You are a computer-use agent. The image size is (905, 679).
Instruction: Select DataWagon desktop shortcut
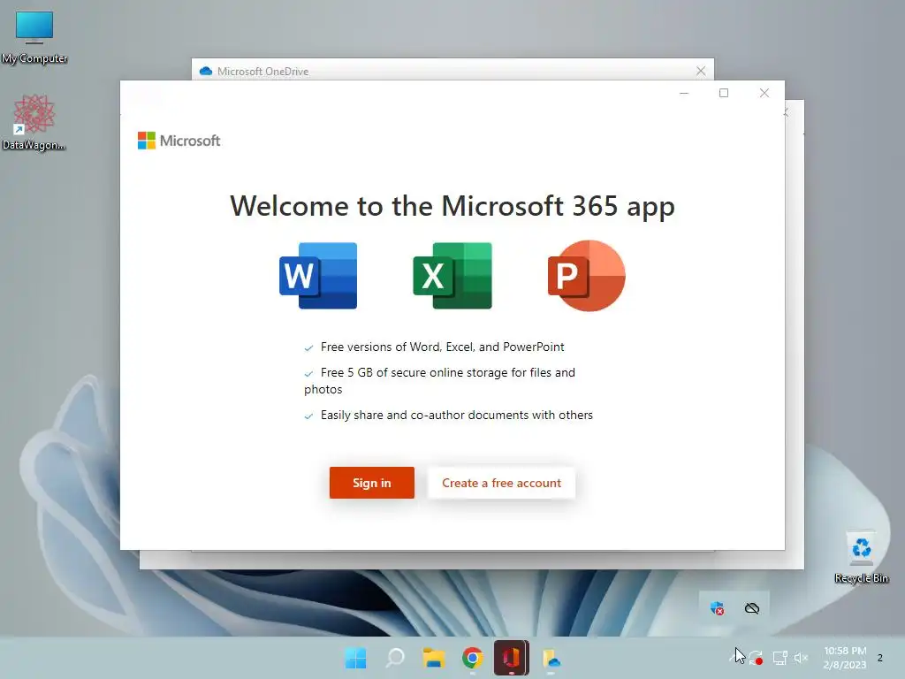[x=34, y=122]
